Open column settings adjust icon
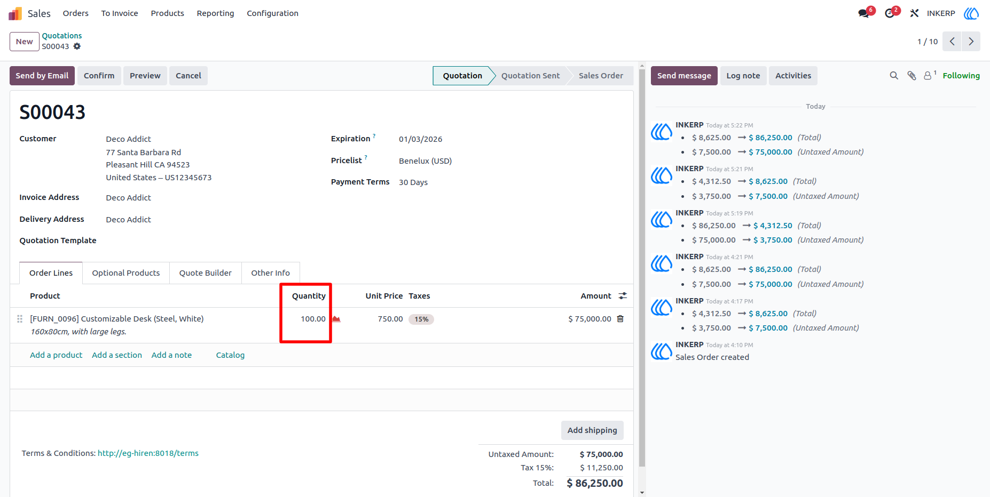 point(623,296)
